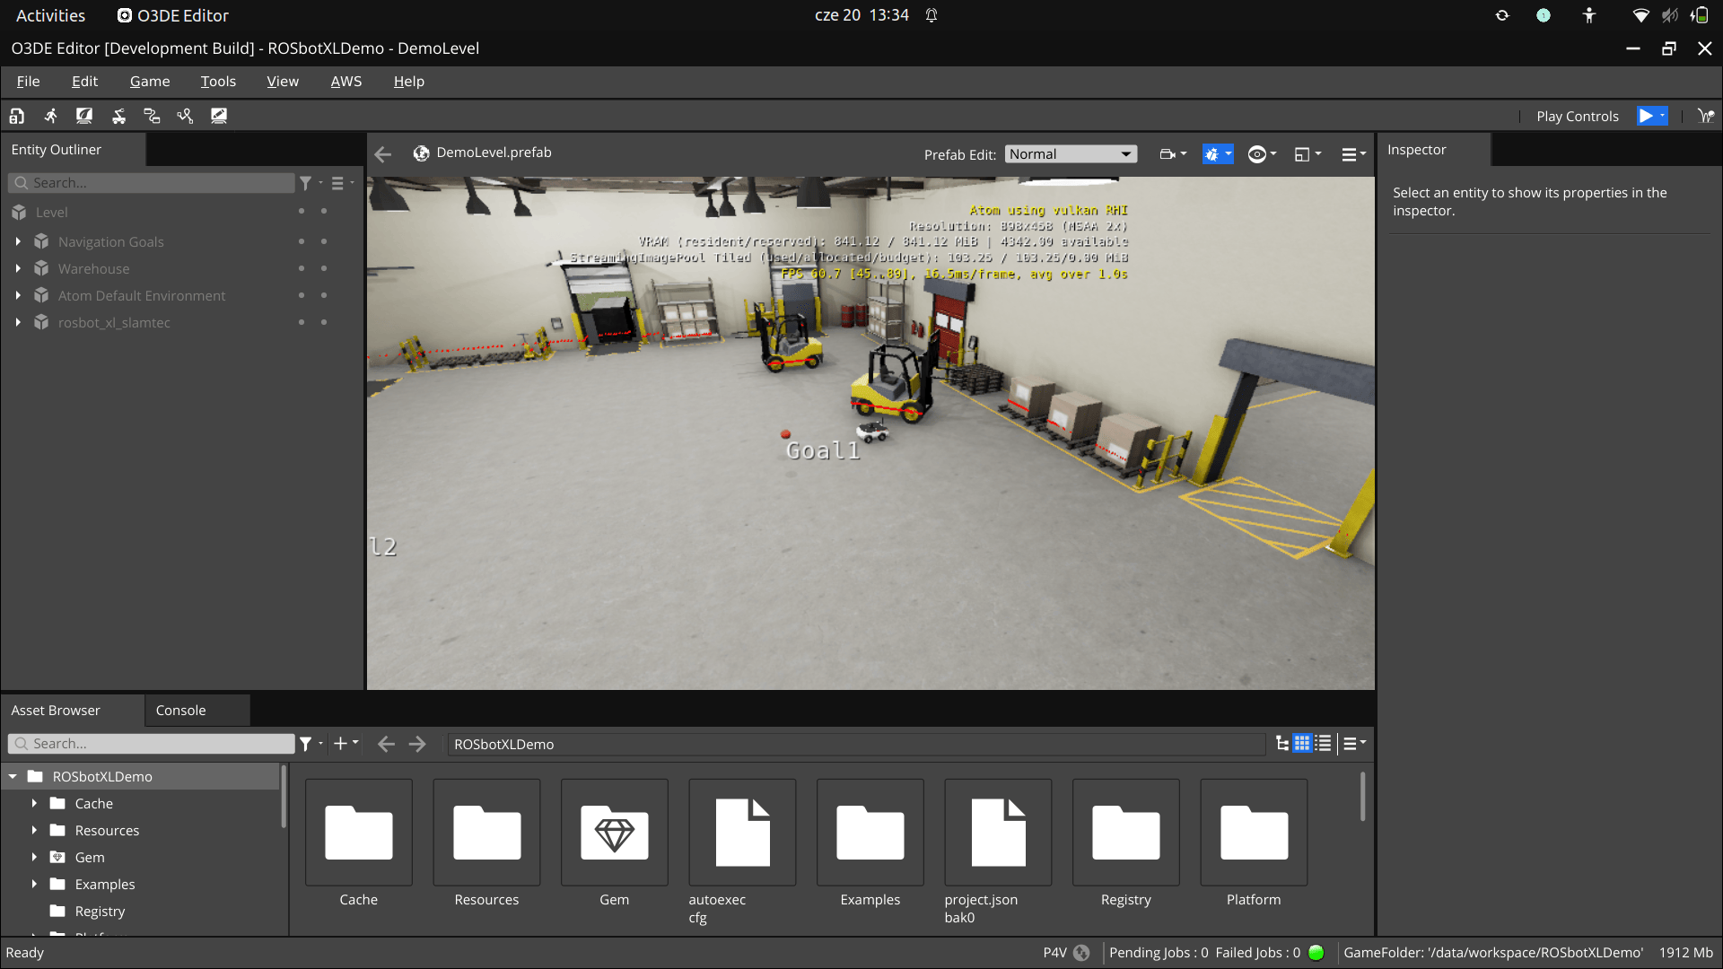
Task: Open the viewport camera options icon
Action: 1168,154
